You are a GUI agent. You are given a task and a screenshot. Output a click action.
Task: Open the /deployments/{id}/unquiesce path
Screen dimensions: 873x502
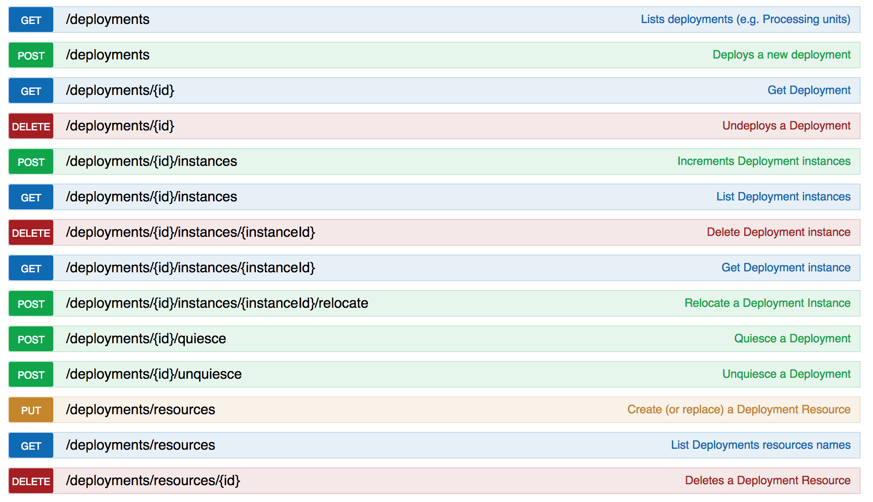point(154,374)
